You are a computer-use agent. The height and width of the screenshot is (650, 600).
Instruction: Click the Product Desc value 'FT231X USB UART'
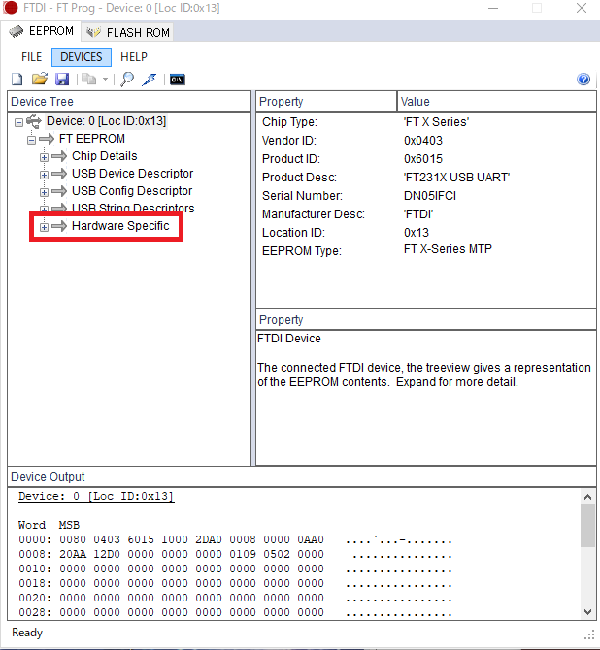(456, 178)
